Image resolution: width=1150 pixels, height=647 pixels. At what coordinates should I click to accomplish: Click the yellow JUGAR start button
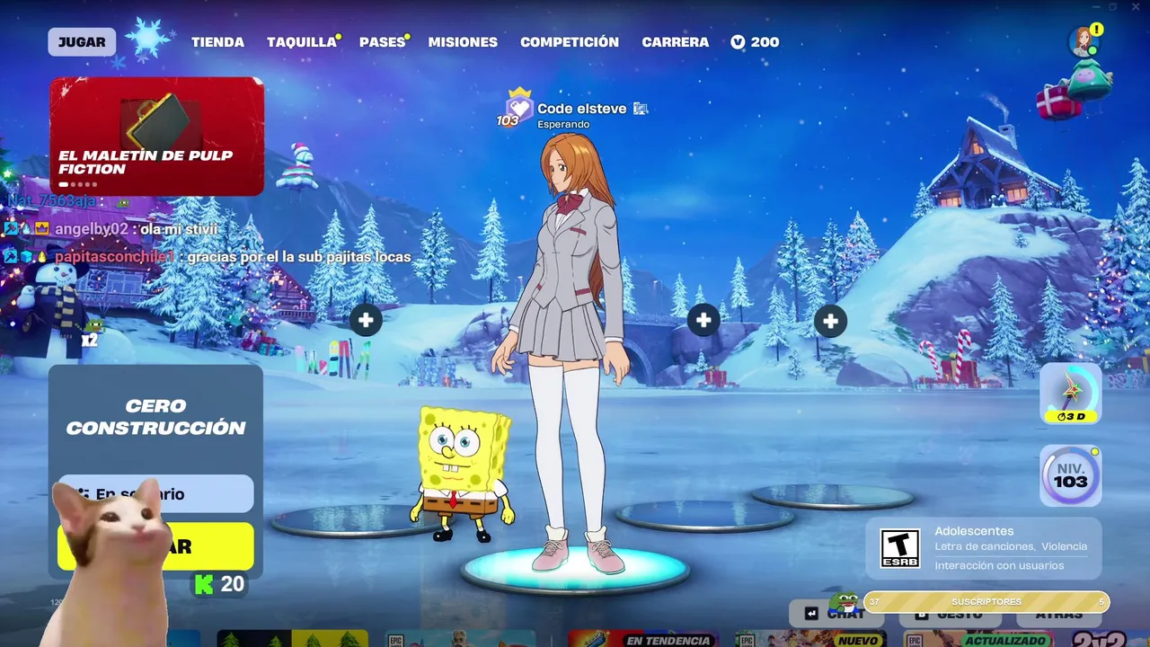point(155,546)
